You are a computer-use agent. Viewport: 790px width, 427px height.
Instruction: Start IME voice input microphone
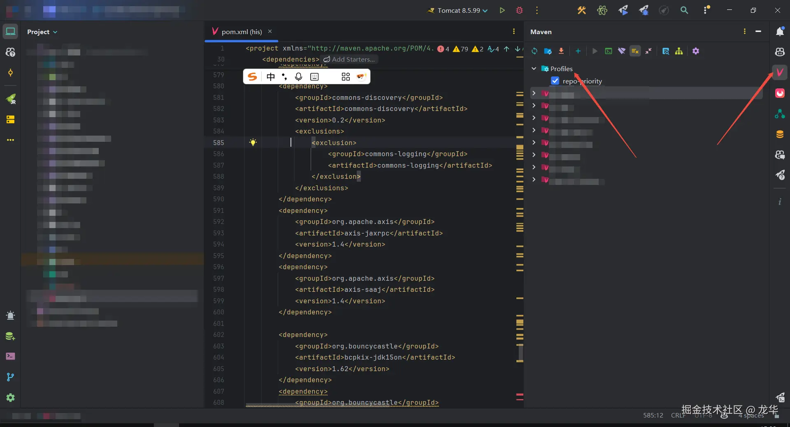299,76
